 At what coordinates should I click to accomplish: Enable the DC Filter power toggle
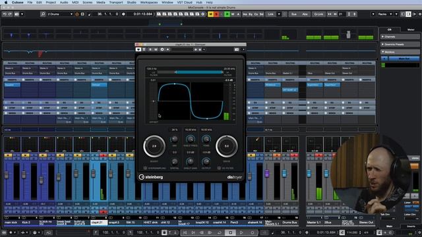219,169
